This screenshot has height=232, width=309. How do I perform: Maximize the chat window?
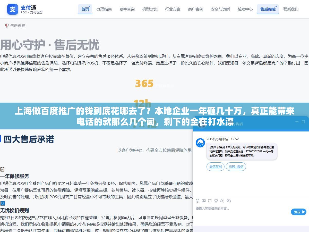click(303, 122)
